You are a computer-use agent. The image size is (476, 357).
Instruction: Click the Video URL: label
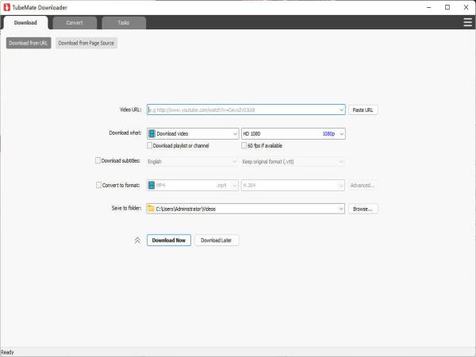[x=131, y=109]
